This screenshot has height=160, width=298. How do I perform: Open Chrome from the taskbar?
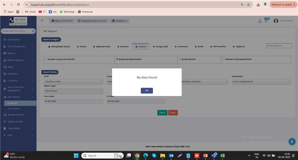(x=137, y=156)
